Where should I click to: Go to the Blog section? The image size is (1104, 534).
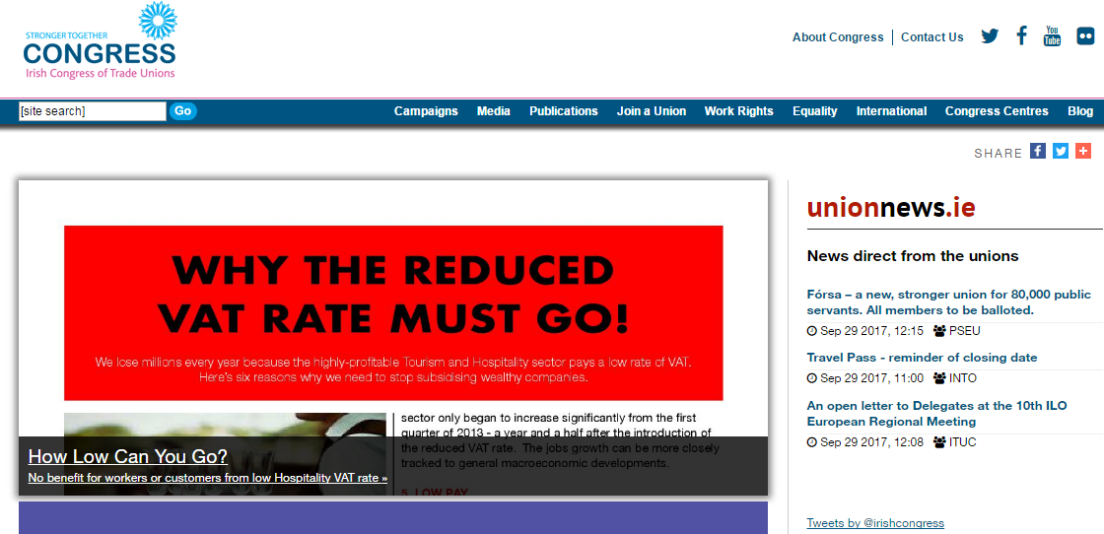pos(1080,111)
